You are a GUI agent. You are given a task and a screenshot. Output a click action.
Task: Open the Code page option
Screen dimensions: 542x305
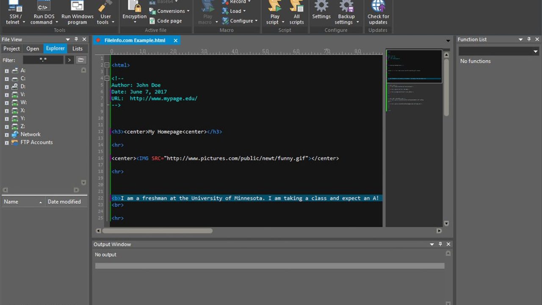pyautogui.click(x=166, y=21)
